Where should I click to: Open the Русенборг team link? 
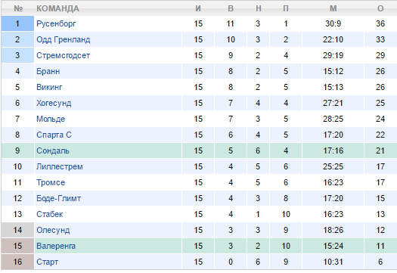coord(56,23)
